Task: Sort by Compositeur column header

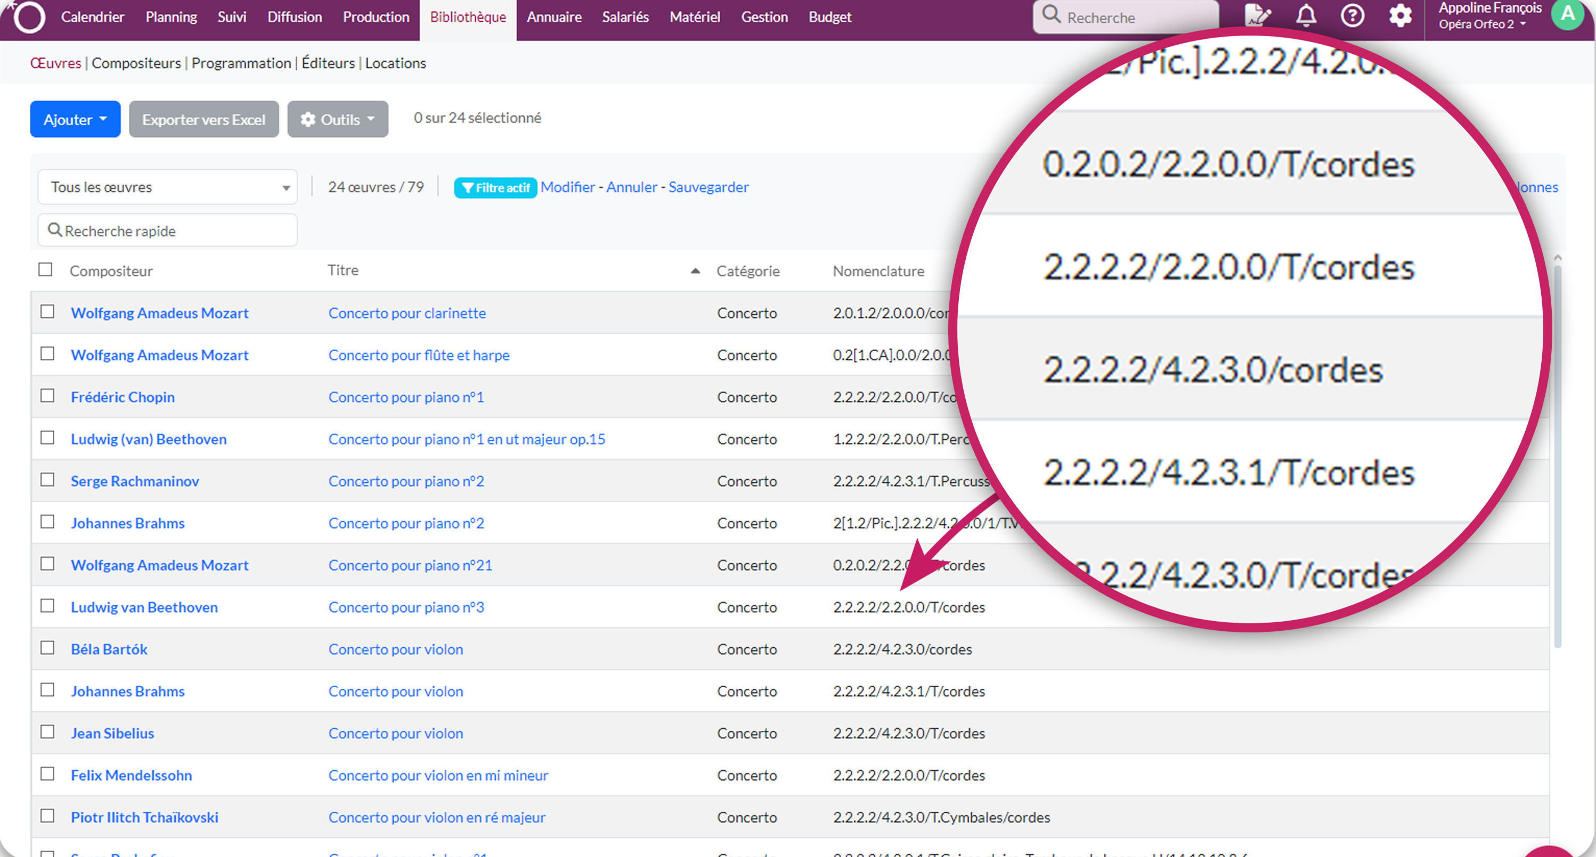Action: coord(111,270)
